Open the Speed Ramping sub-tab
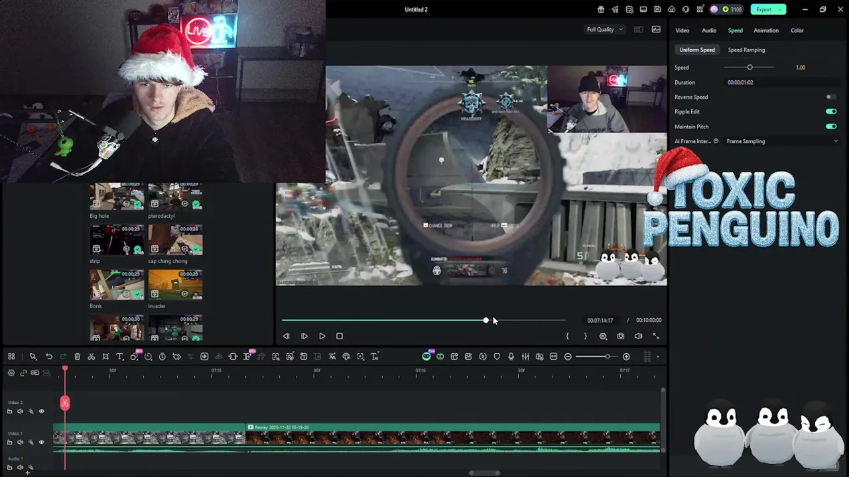Screen dimensions: 849x477 coord(746,50)
